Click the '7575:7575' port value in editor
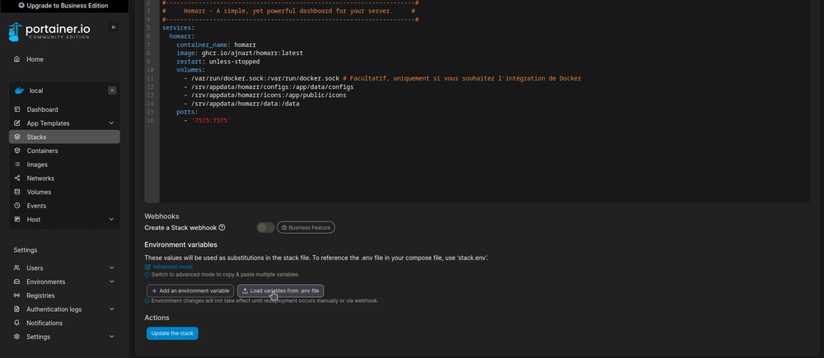The image size is (824, 358). coord(211,120)
